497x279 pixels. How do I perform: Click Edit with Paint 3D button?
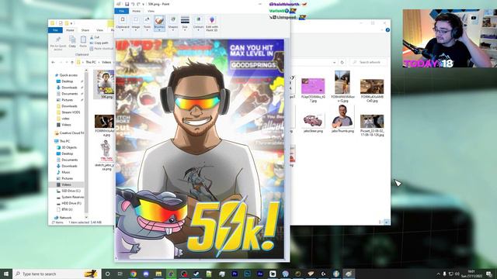212,23
